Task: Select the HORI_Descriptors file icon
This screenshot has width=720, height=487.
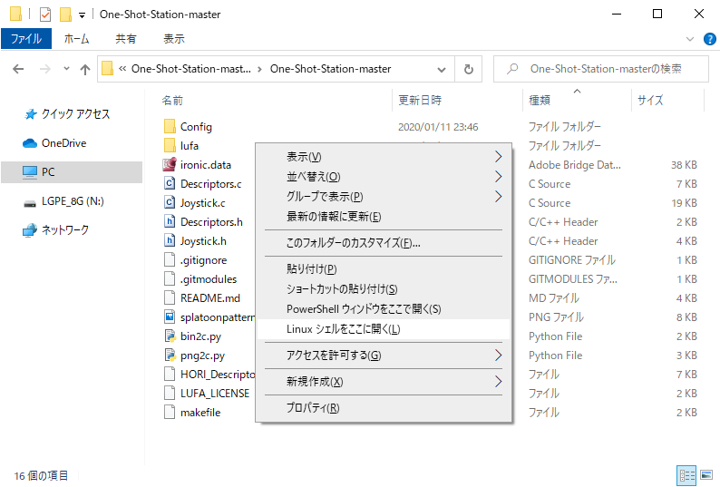Action: coord(170,375)
